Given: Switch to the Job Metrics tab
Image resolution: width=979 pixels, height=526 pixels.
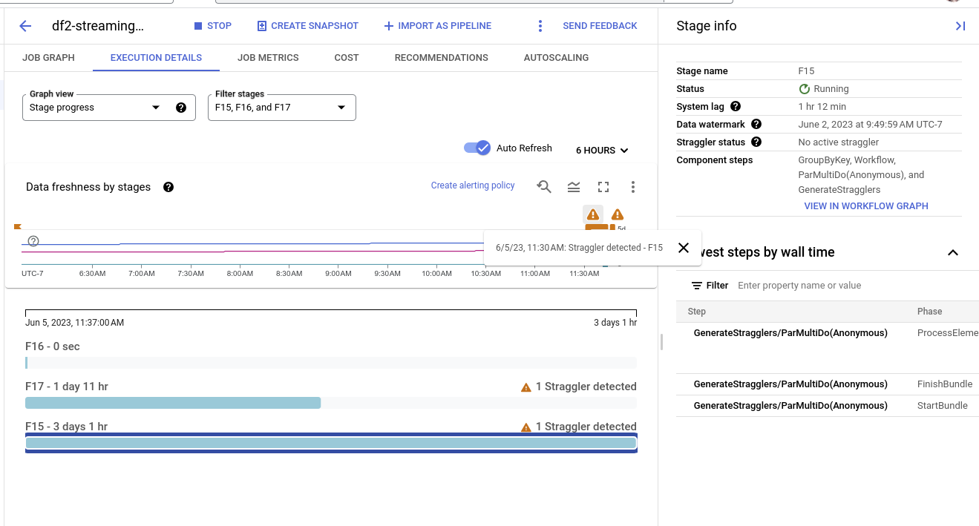Looking at the screenshot, I should (268, 58).
